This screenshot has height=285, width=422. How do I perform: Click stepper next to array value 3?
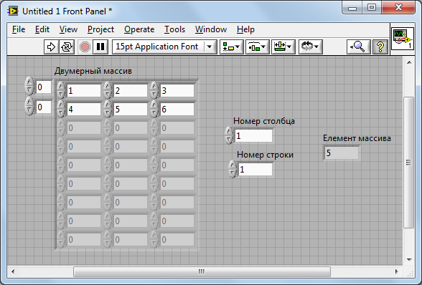coord(154,90)
